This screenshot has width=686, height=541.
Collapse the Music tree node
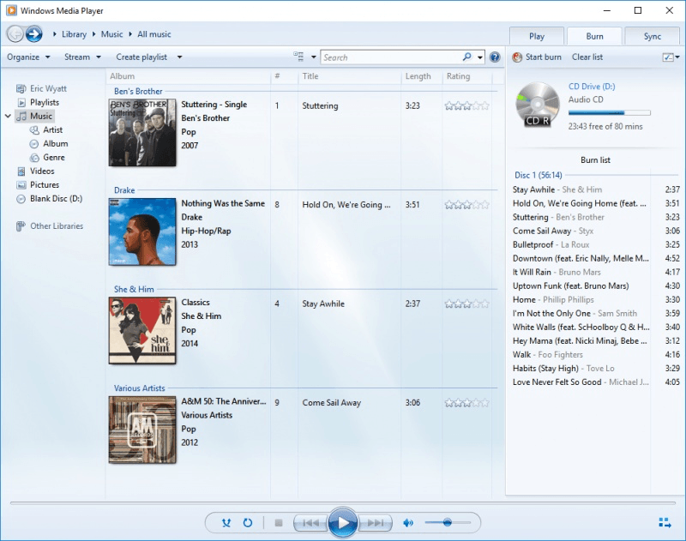[x=8, y=116]
